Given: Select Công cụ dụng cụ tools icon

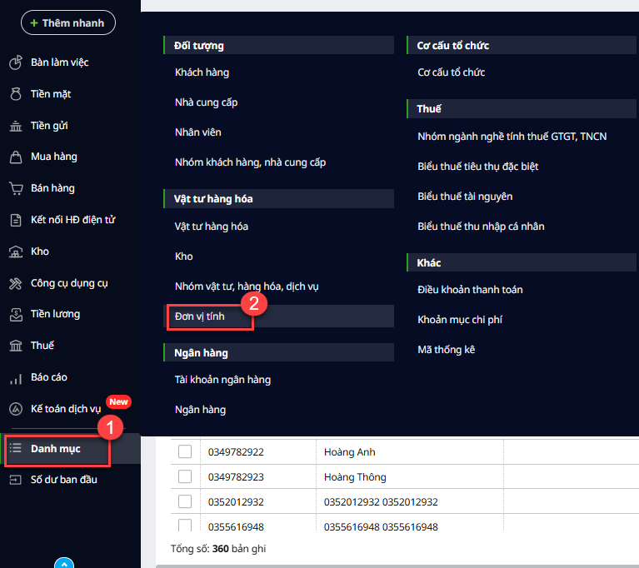Looking at the screenshot, I should click(x=15, y=283).
